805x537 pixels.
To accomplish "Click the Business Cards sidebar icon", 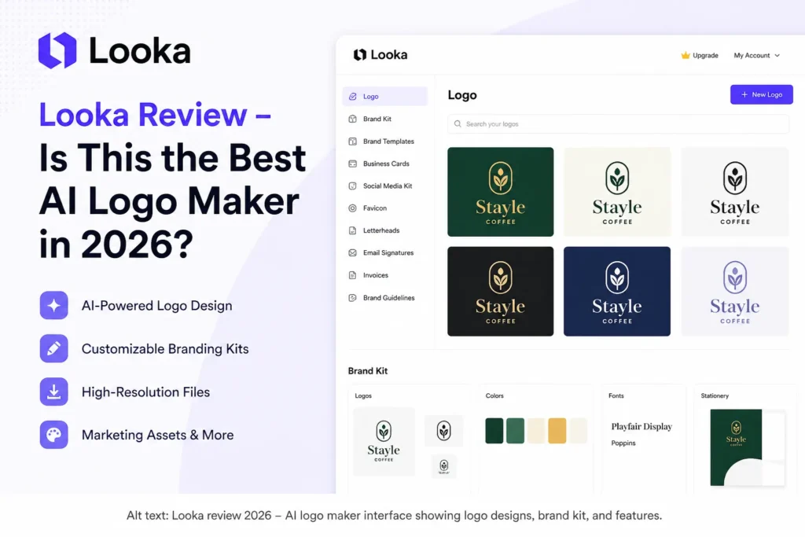I will coord(353,164).
